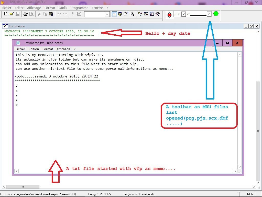Open the Affichage menu in Bloc-notes
The height and width of the screenshot is (197, 262).
63,49
